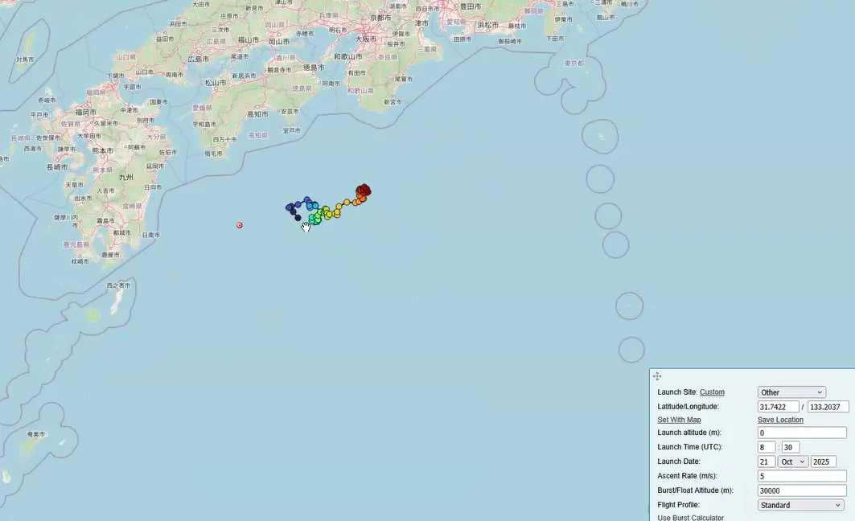The height and width of the screenshot is (521, 855).
Task: Click the launch year field showing 2025
Action: (823, 462)
